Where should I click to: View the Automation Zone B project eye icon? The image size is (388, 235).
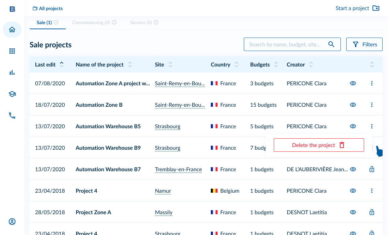coord(353,105)
